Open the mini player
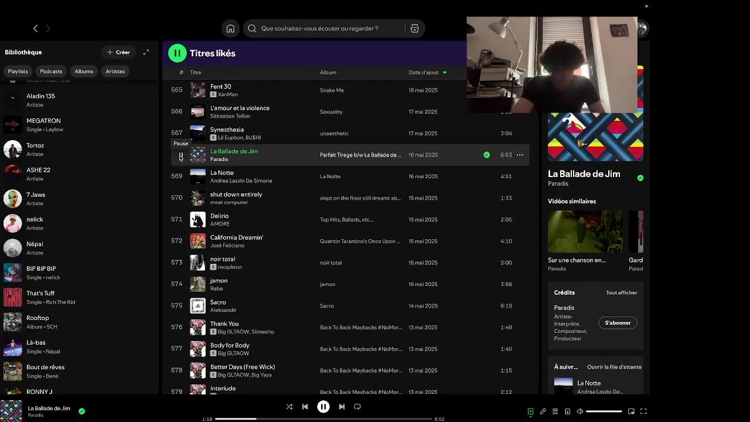 631,411
